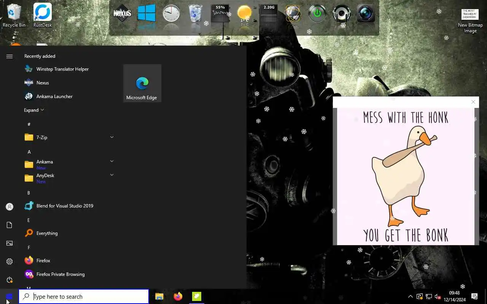Launch Ankama Launcher from recently added
Screen dimensions: 487x304
click(x=68, y=97)
